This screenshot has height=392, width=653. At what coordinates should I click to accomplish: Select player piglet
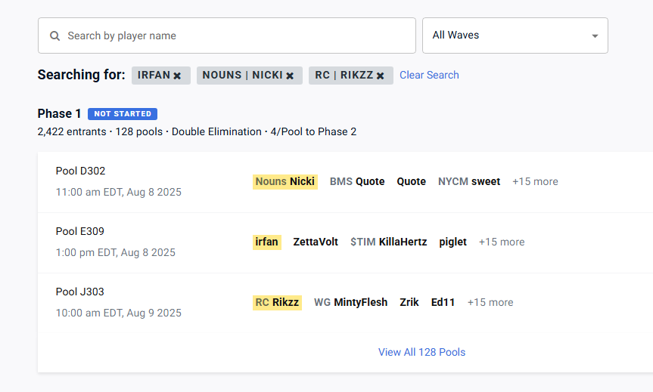[x=452, y=242]
